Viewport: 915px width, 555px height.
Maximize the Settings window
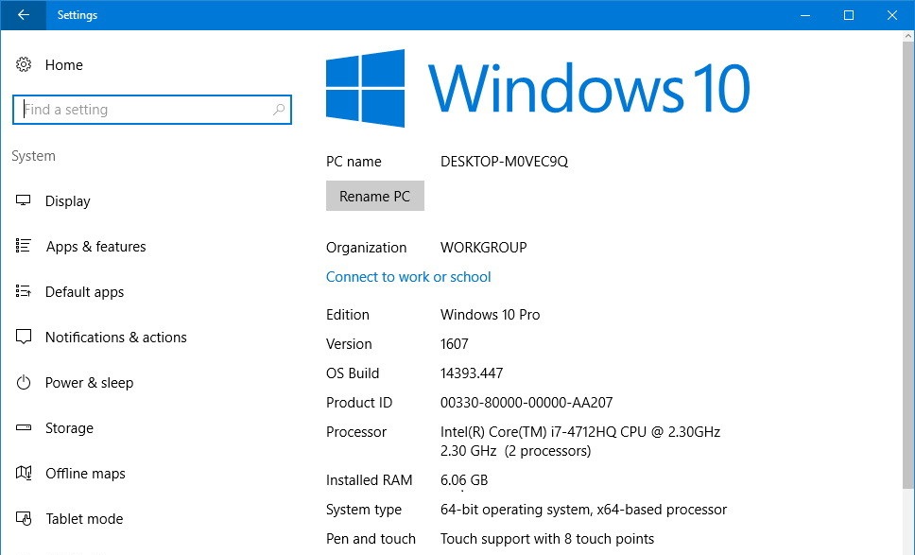coord(848,15)
